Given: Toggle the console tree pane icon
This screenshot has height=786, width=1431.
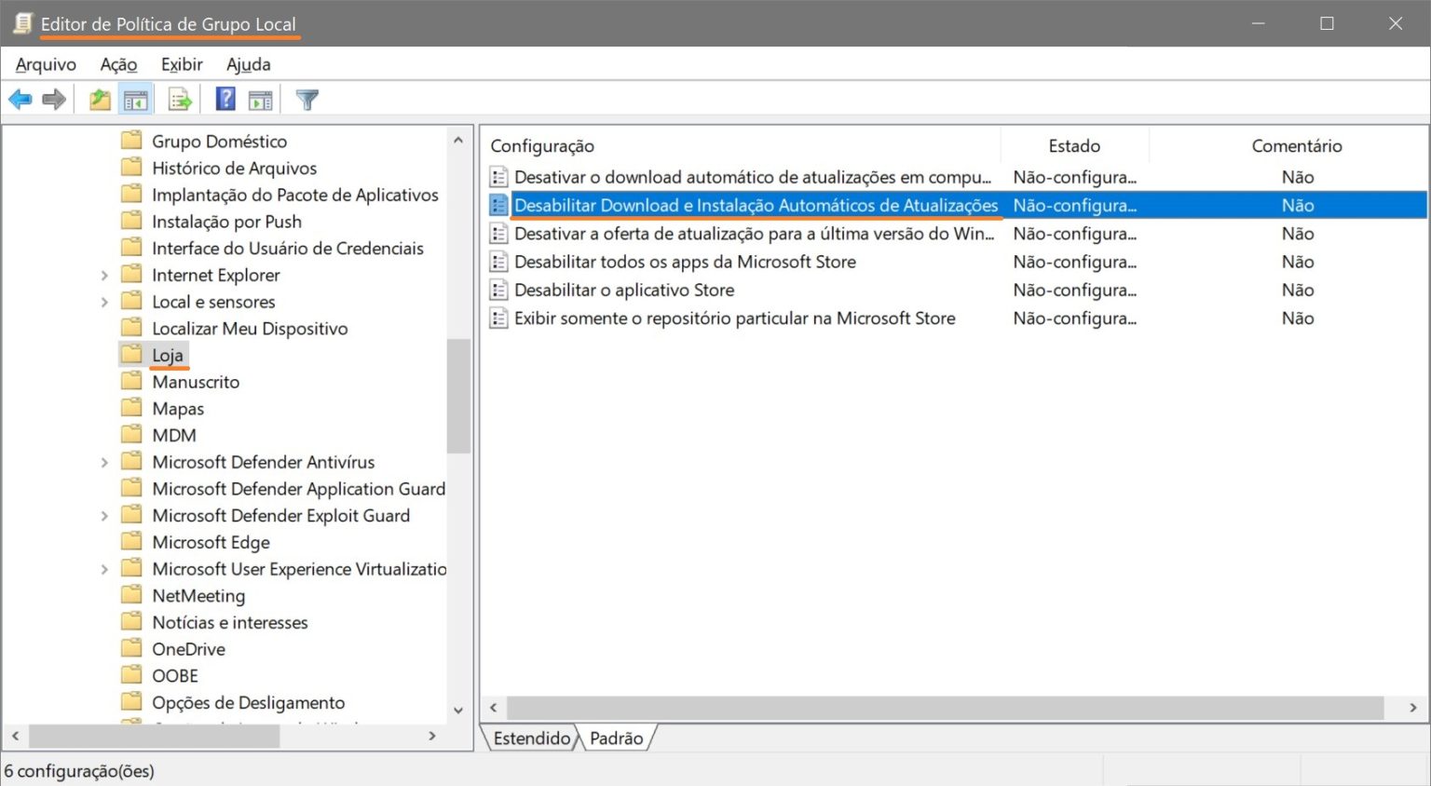Looking at the screenshot, I should pos(135,98).
